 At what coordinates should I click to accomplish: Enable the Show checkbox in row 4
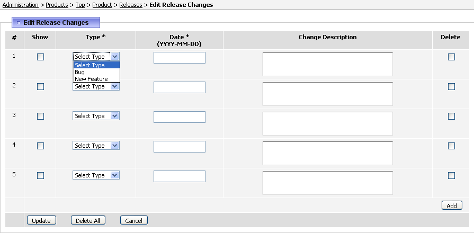point(40,146)
